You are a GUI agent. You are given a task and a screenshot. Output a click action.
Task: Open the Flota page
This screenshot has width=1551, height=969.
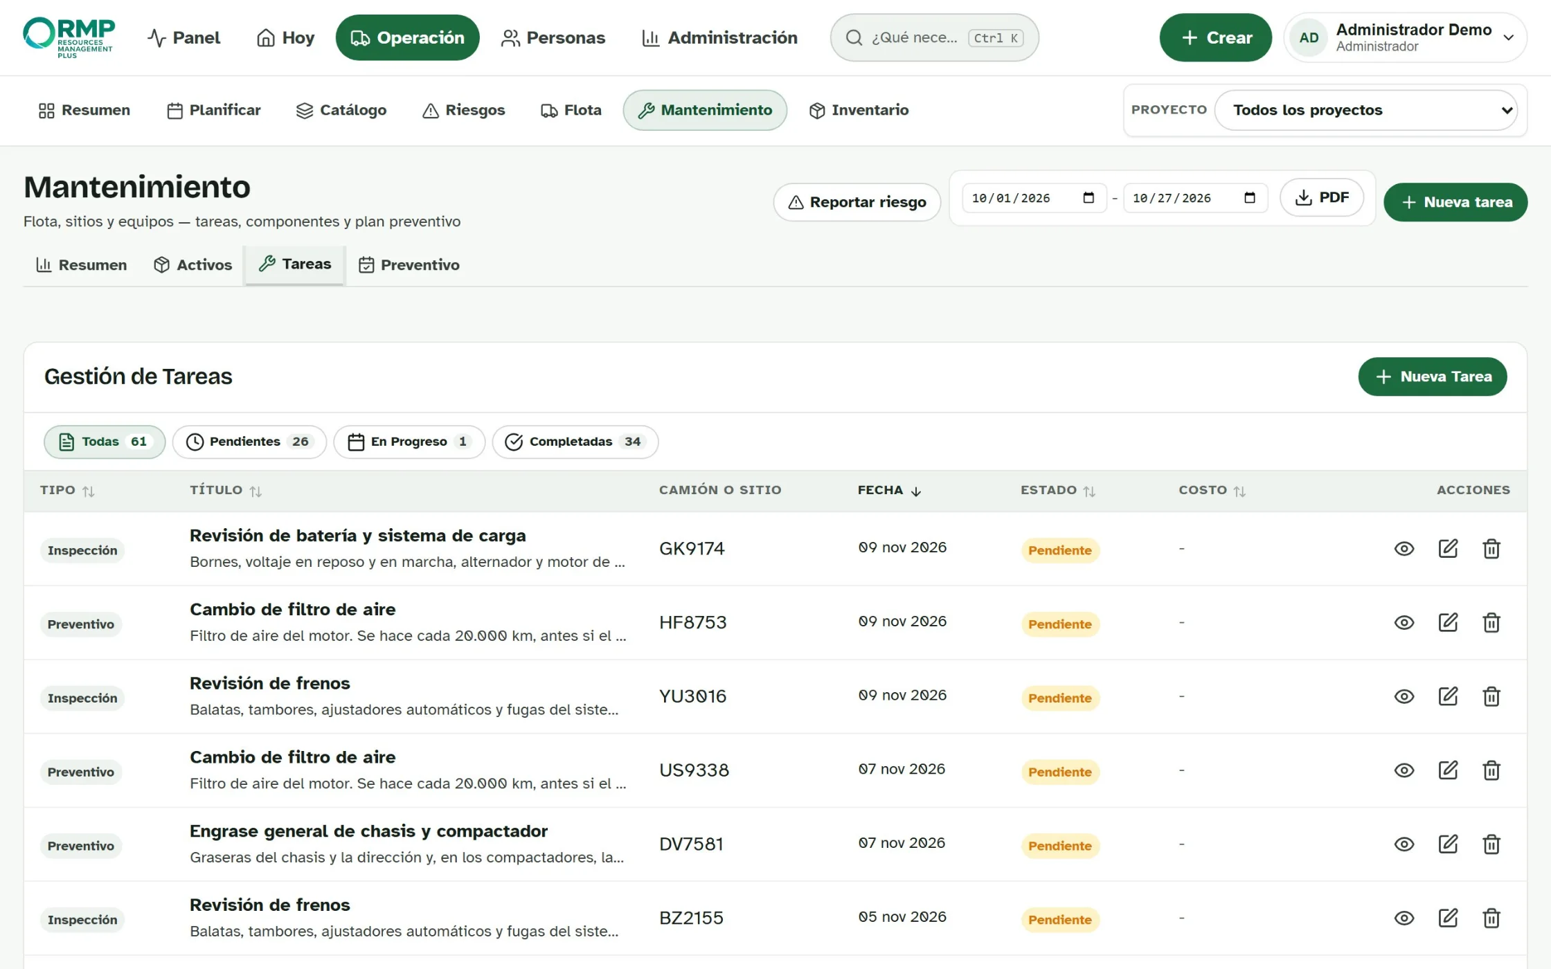pos(571,110)
